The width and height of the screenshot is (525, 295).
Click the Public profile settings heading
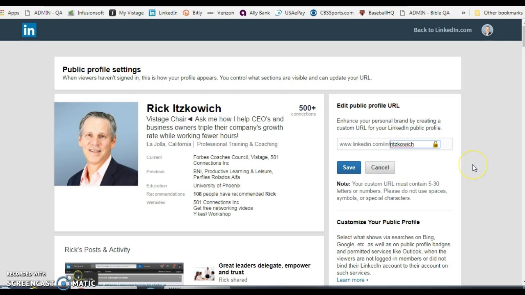pyautogui.click(x=102, y=70)
